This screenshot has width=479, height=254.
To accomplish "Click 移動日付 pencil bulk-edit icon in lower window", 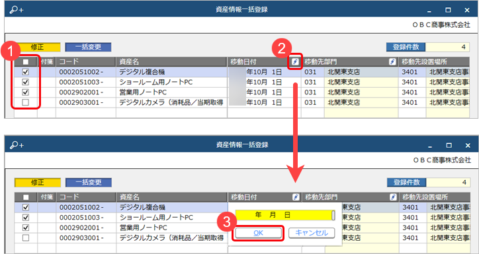I will [295, 197].
